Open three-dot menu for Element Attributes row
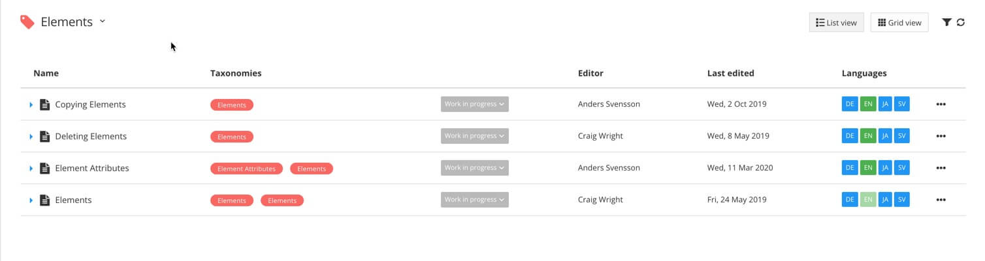This screenshot has width=985, height=261. (x=941, y=168)
